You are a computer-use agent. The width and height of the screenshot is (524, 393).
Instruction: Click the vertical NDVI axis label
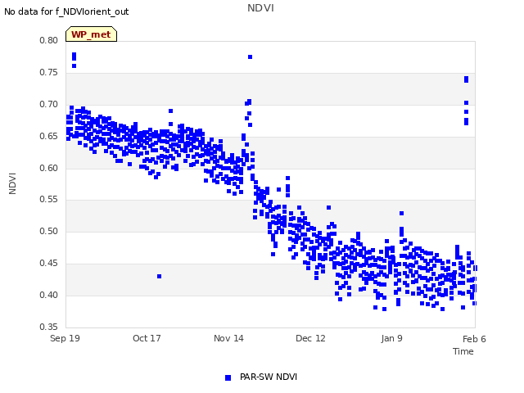pyautogui.click(x=12, y=183)
